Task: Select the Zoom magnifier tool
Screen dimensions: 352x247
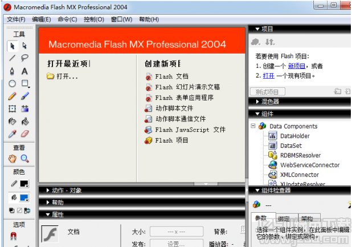Action: [24, 159]
